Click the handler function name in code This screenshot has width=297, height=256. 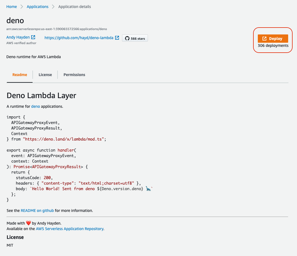pyautogui.click(x=66, y=150)
